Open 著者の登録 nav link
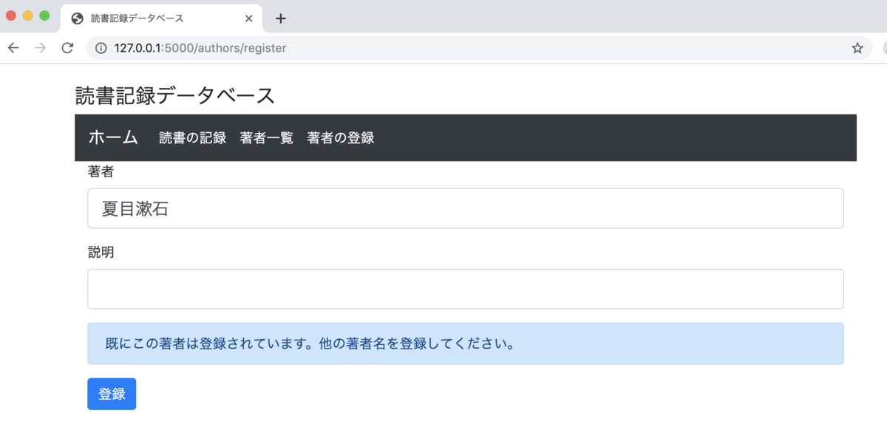The image size is (887, 441). click(341, 138)
